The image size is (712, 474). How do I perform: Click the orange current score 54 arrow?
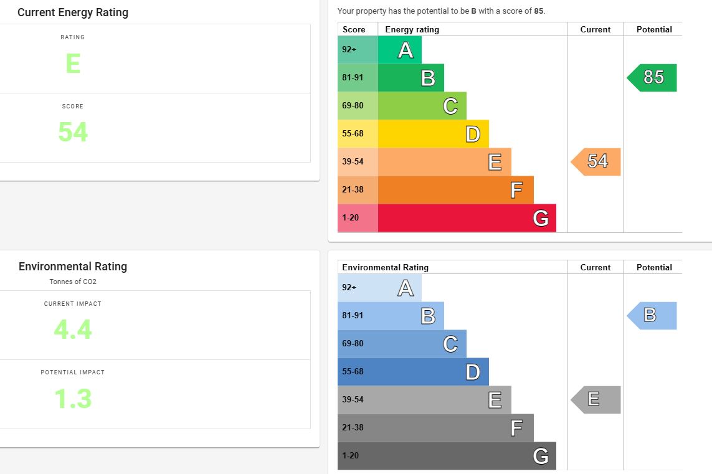(x=597, y=162)
